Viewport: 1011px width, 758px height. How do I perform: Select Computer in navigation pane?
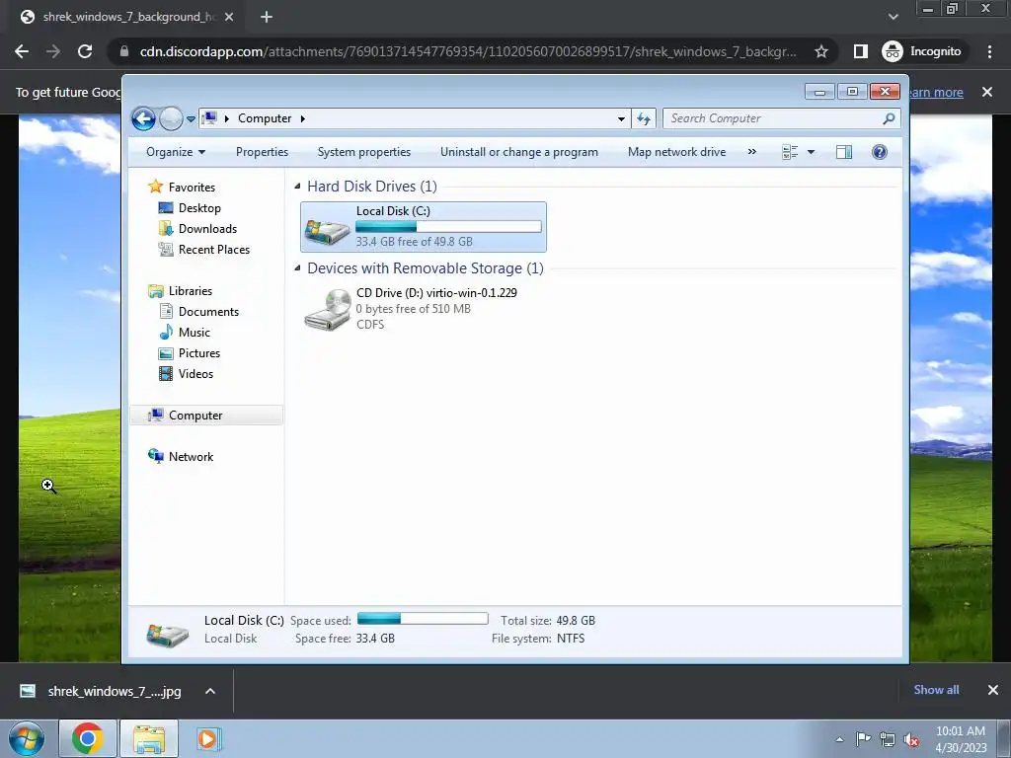click(206, 416)
